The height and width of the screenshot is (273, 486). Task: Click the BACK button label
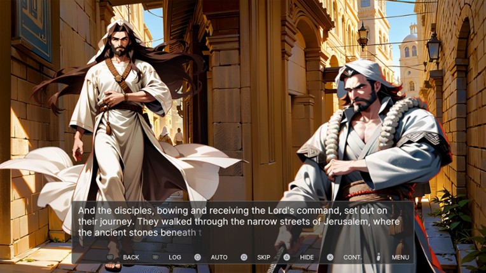click(131, 257)
